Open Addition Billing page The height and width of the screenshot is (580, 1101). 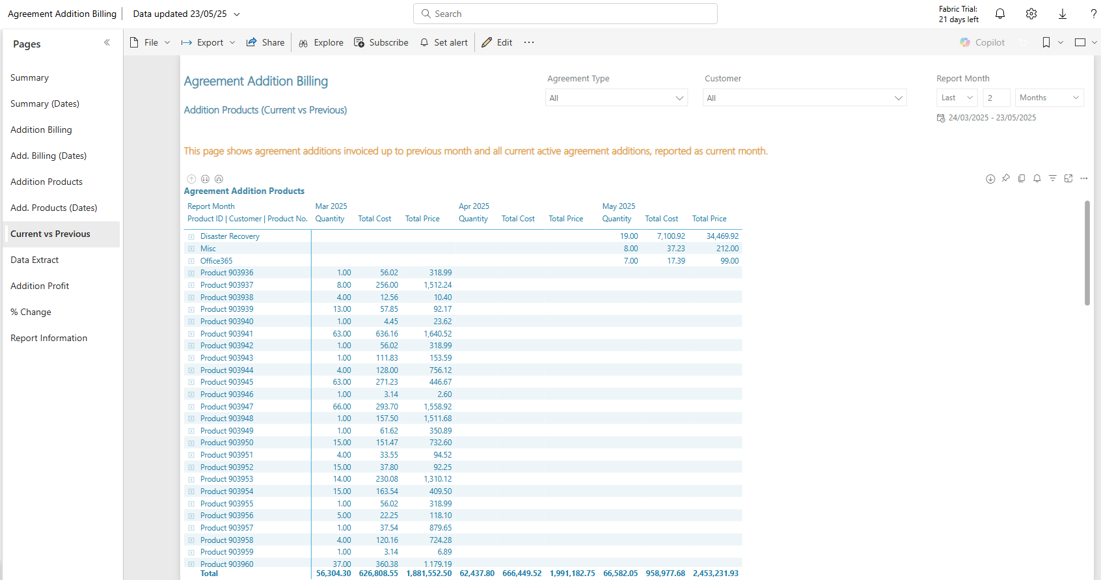61,130
